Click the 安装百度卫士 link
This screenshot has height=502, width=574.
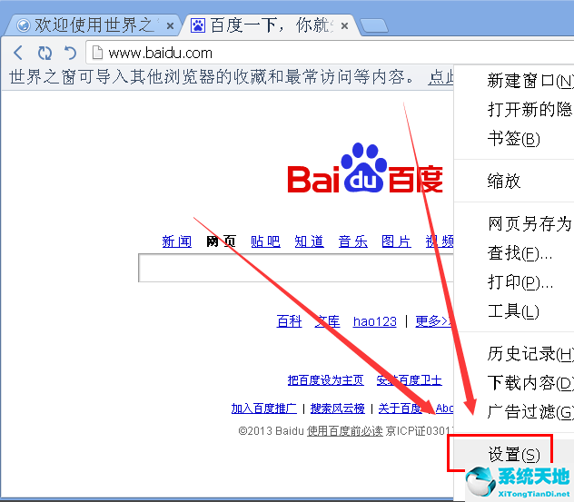tap(410, 380)
